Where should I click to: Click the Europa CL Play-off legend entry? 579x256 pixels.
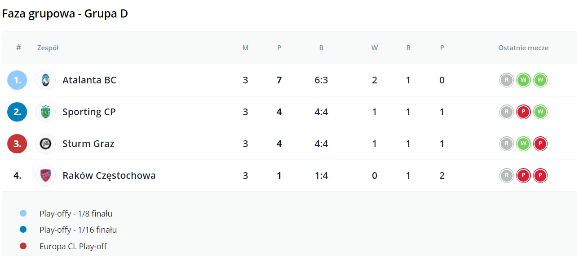[73, 246]
